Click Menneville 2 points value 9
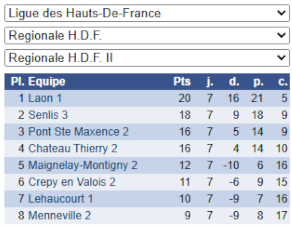 tap(187, 215)
